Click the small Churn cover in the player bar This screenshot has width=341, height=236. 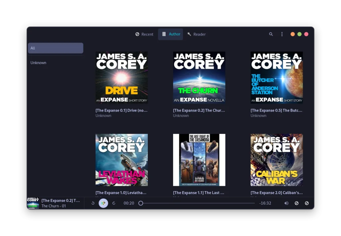point(33,203)
